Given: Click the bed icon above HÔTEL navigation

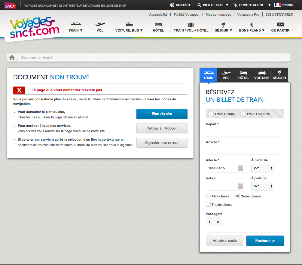Looking at the screenshot, I should pos(158,24).
